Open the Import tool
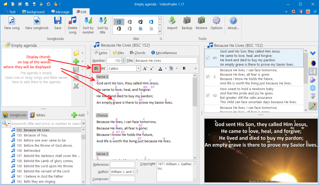 click(172, 21)
